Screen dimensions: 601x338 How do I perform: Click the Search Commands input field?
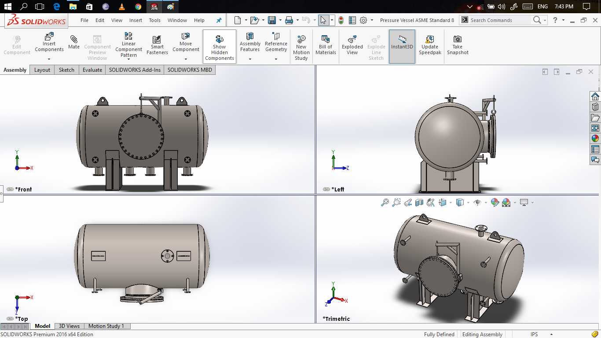tap(500, 20)
